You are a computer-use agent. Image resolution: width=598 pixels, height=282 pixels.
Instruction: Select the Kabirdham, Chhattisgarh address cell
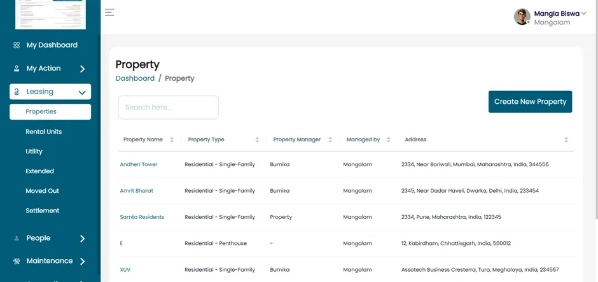[456, 243]
